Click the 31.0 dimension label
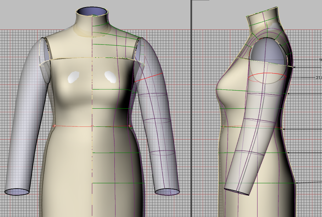Image resolution: width=322 pixels, height=217 pixels. click(x=319, y=78)
